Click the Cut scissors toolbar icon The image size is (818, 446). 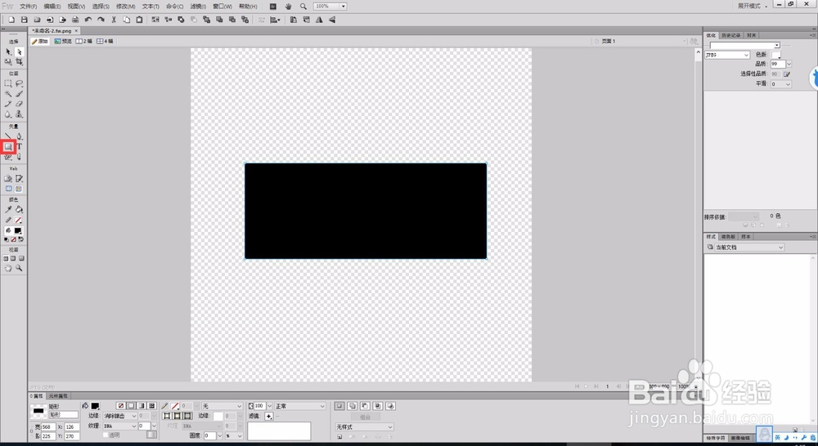point(114,20)
